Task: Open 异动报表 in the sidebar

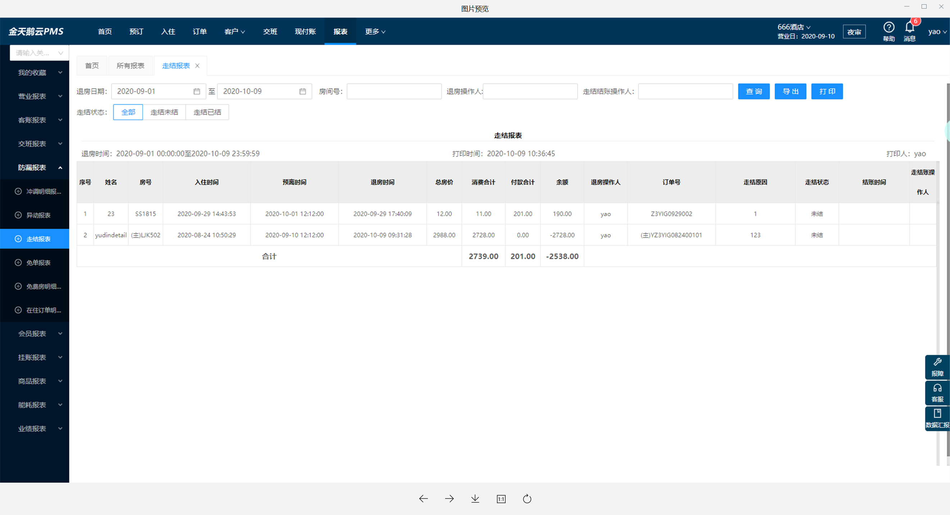Action: [35, 215]
